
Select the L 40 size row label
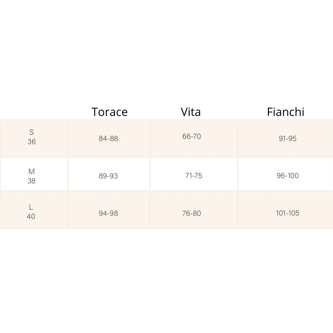tap(31, 212)
